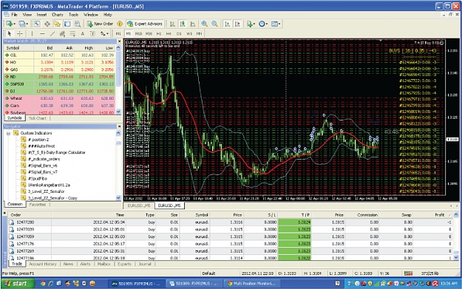Open the Account History terminal tab

tap(43, 264)
